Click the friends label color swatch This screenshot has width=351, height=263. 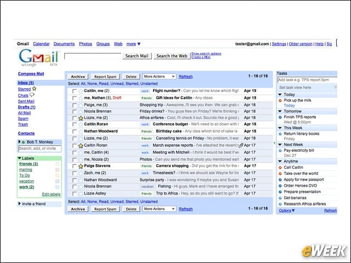57,164
